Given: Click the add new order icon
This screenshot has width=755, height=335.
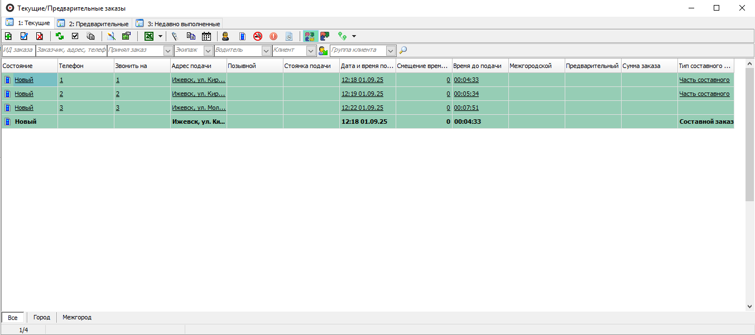Looking at the screenshot, I should pos(8,36).
